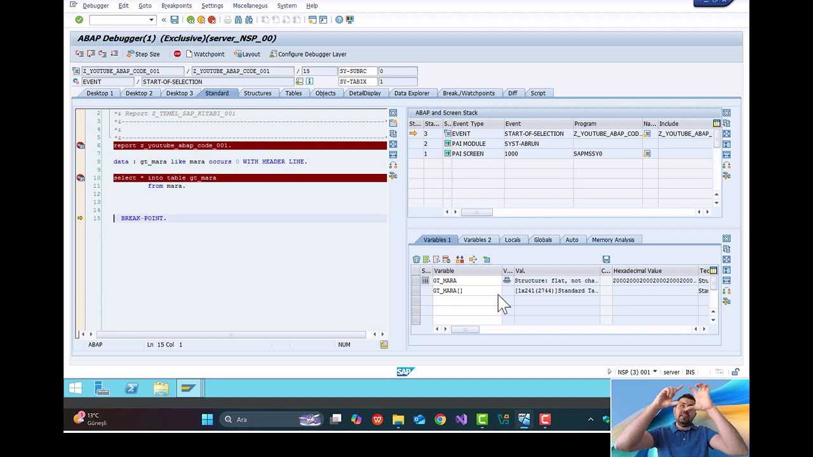Toggle the breakpoint marker on line 10
The image size is (813, 457).
point(81,178)
